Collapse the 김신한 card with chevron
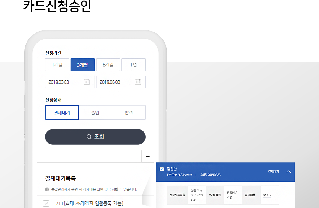Viewport: 319px width, 208px height. pyautogui.click(x=289, y=172)
